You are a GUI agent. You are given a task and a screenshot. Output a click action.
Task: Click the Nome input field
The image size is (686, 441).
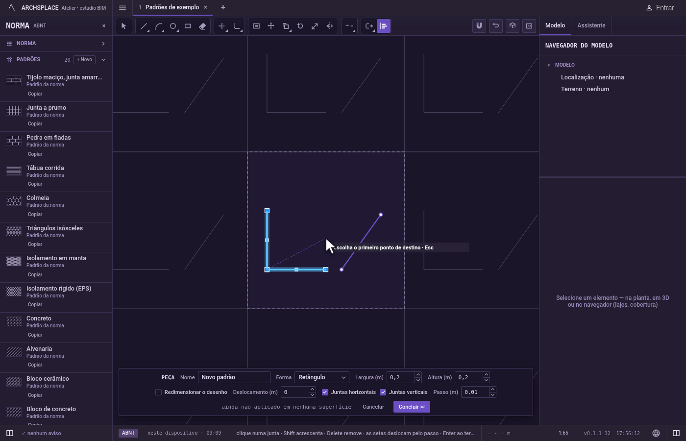tap(234, 377)
